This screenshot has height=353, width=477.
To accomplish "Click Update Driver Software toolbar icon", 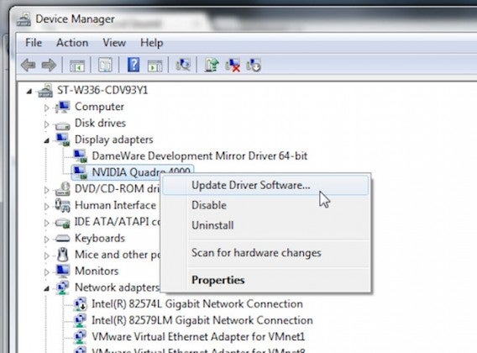I will [x=212, y=65].
